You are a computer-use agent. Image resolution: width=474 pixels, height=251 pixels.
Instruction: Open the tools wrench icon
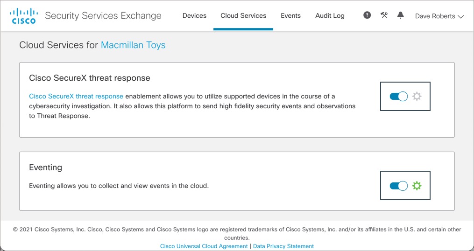click(x=384, y=15)
